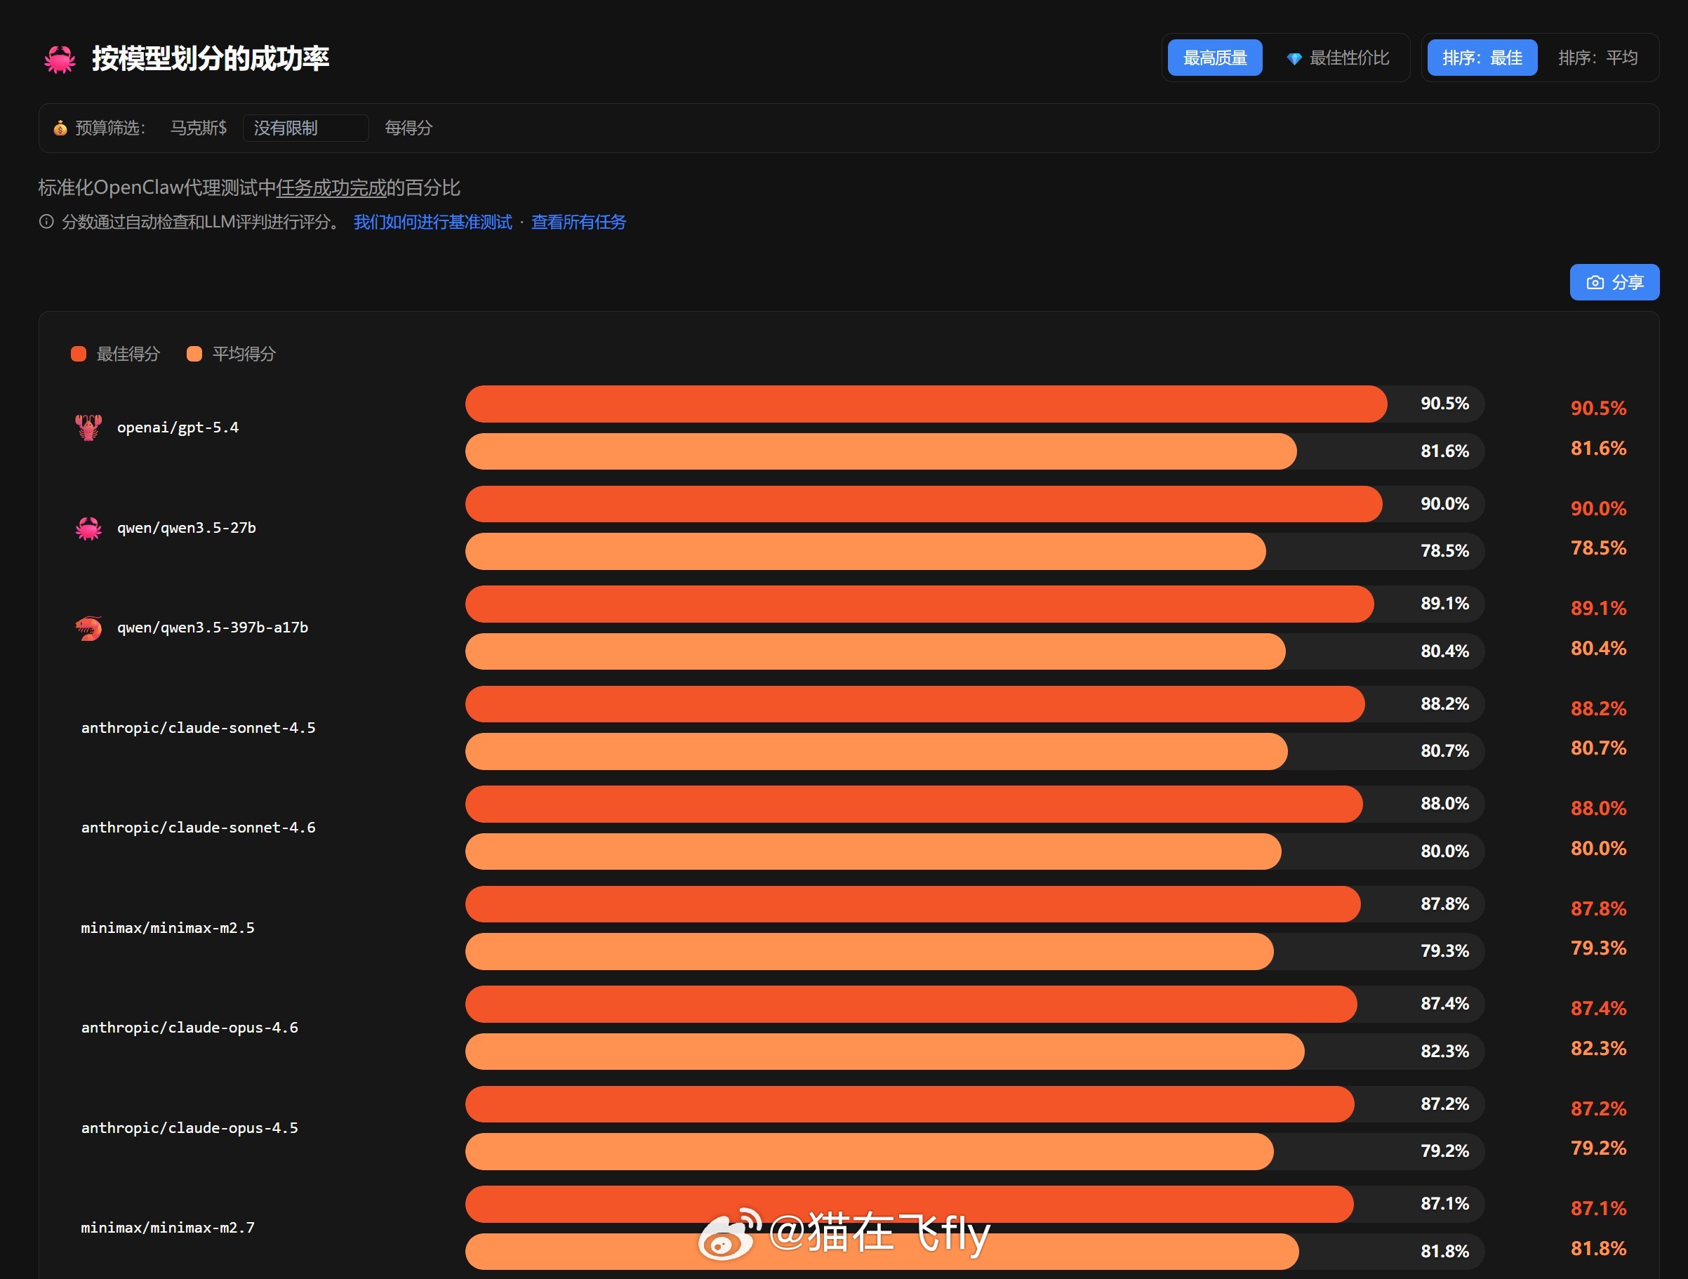Click the diamond icon on 最佳性价比

(x=1294, y=59)
